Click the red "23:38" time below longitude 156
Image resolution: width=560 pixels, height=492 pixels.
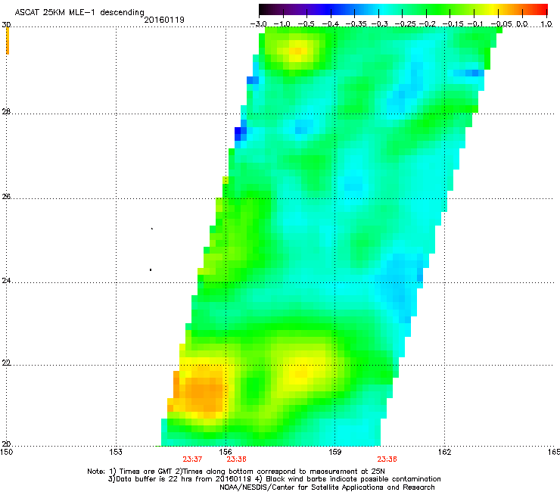pyautogui.click(x=236, y=459)
